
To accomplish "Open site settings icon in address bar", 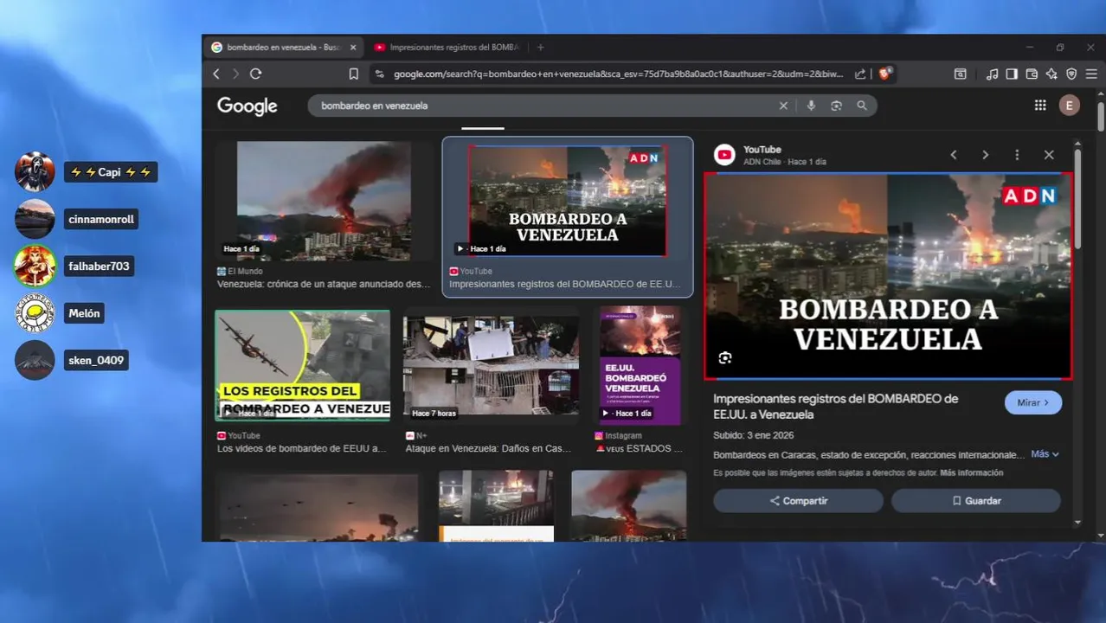I will (x=378, y=74).
